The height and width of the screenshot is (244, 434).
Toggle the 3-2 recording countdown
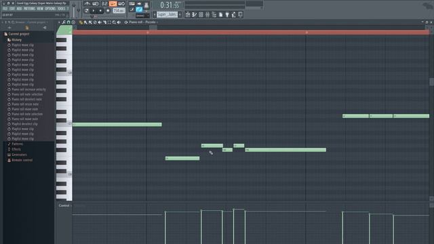coord(104,4)
